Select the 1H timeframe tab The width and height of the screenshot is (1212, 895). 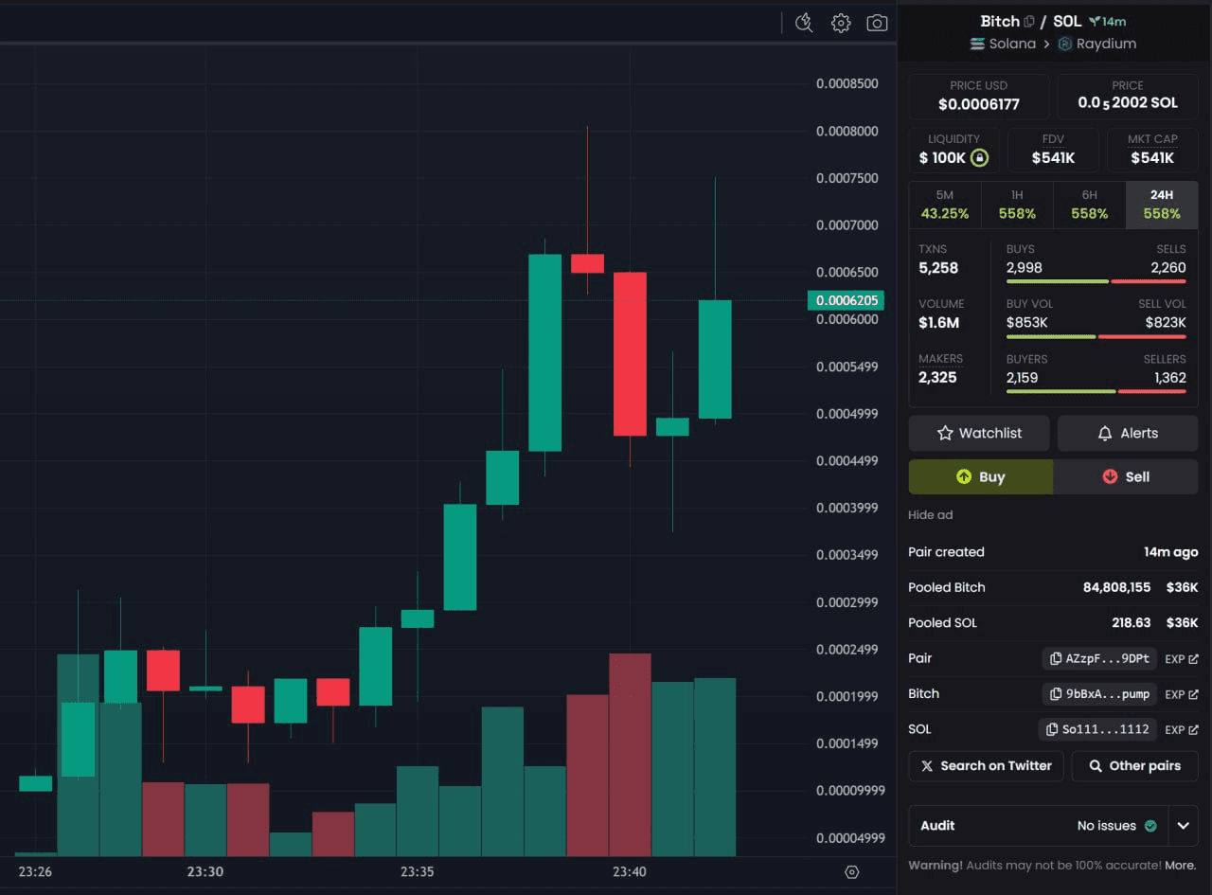click(x=1017, y=205)
